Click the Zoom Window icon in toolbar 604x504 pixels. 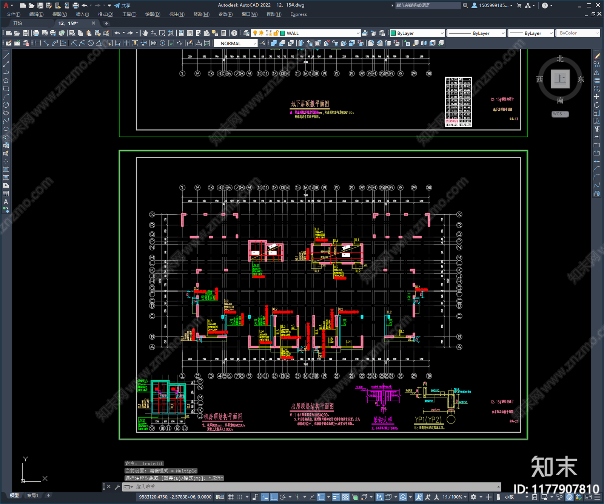tap(162, 33)
